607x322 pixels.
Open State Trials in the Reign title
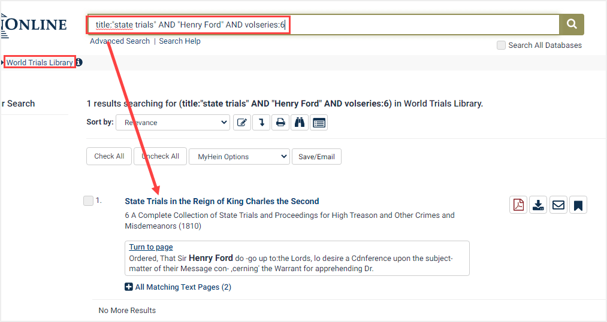222,201
